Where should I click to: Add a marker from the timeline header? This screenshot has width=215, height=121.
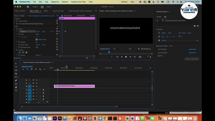coord(36,69)
